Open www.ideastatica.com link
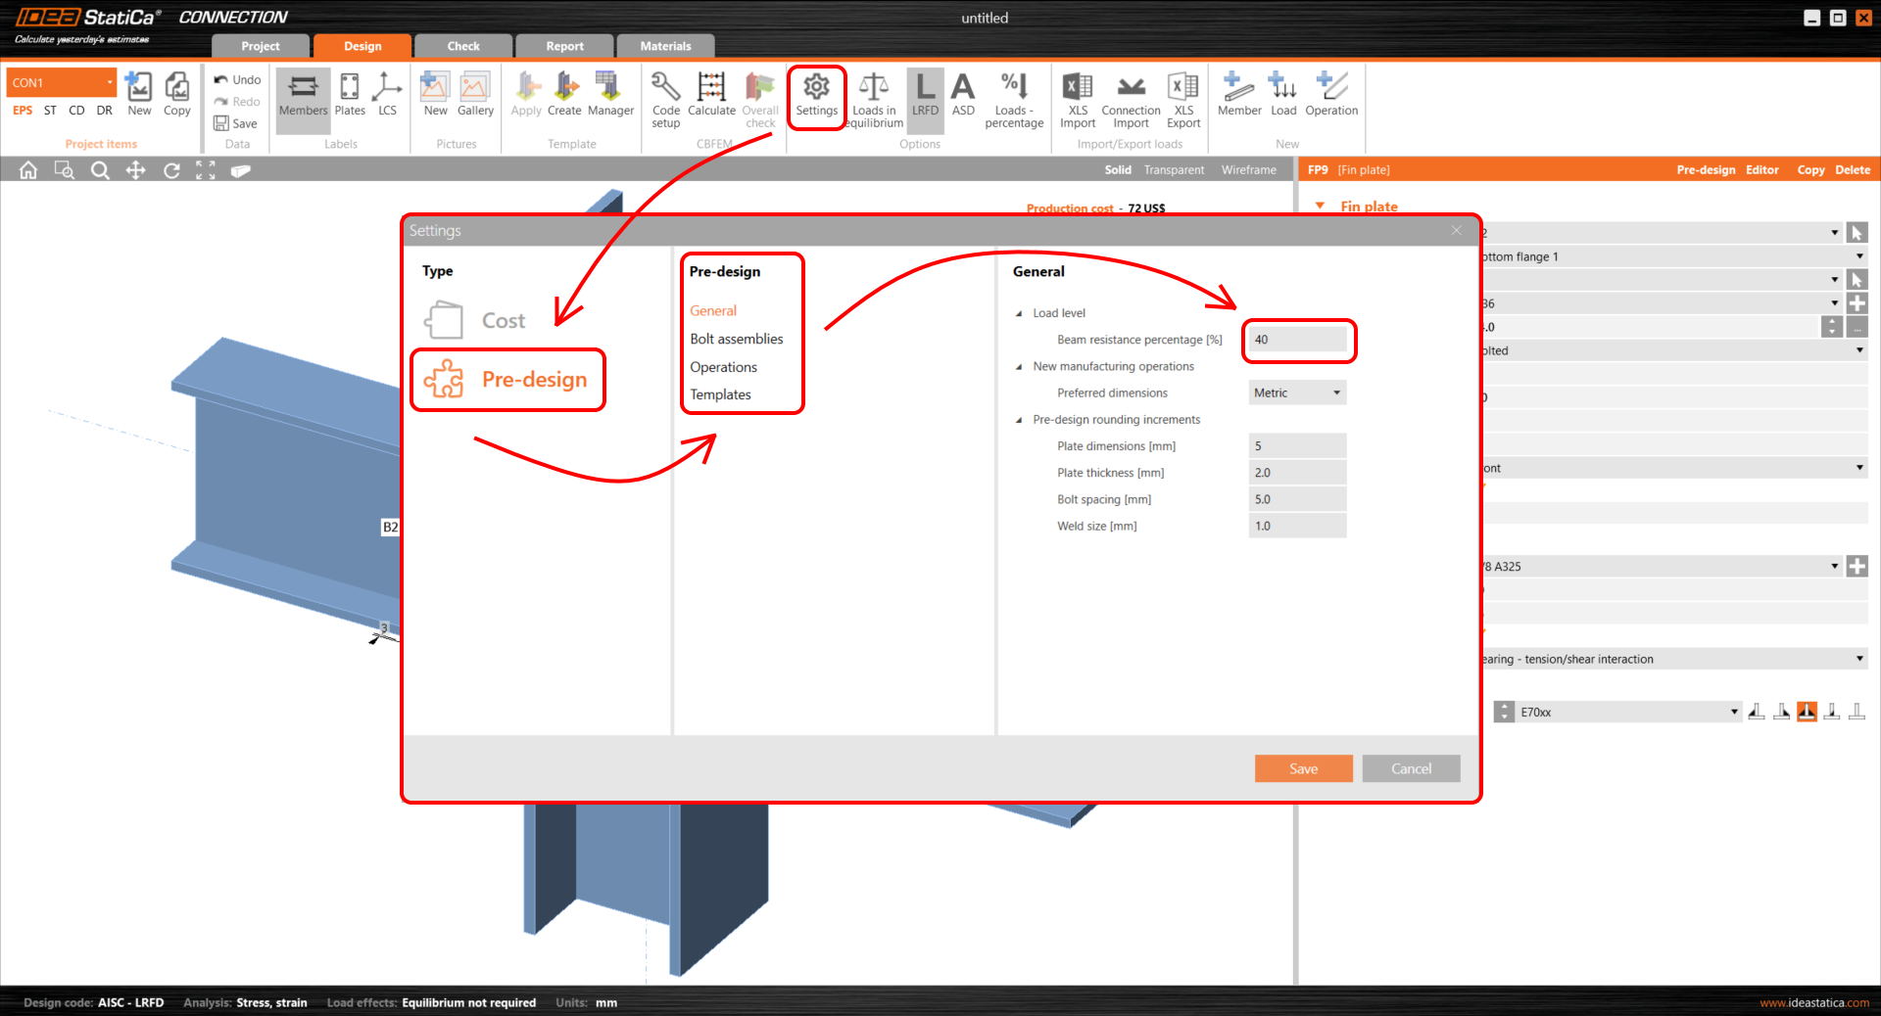 pos(1813,1002)
